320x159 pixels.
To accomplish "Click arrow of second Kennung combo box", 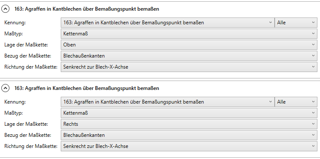I will [271, 102].
